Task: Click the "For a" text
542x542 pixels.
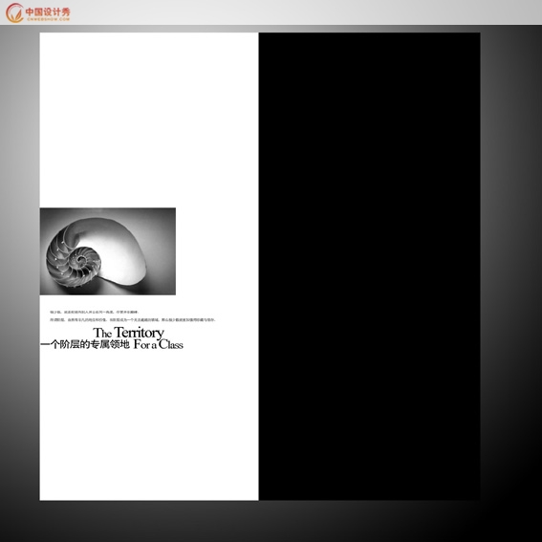Action: click(x=145, y=345)
